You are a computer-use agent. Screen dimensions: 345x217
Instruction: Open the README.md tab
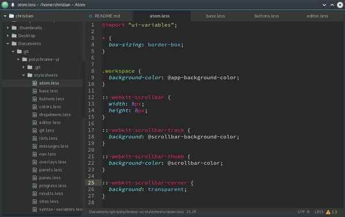(x=107, y=16)
